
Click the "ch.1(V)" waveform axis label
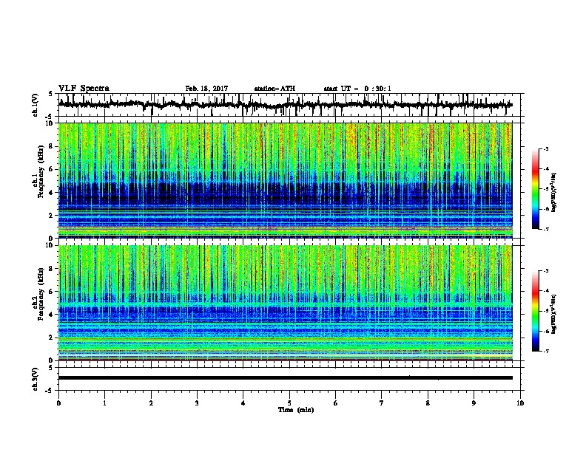pyautogui.click(x=36, y=105)
